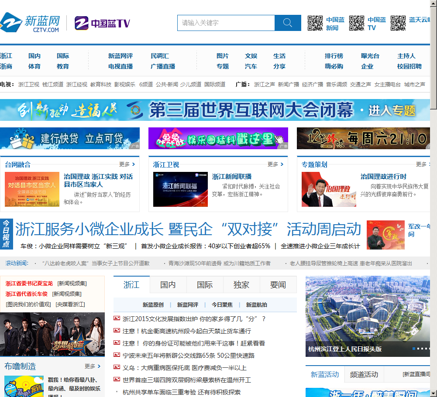Switch to the 独家 news tab
The image size is (437, 397).
[241, 285]
